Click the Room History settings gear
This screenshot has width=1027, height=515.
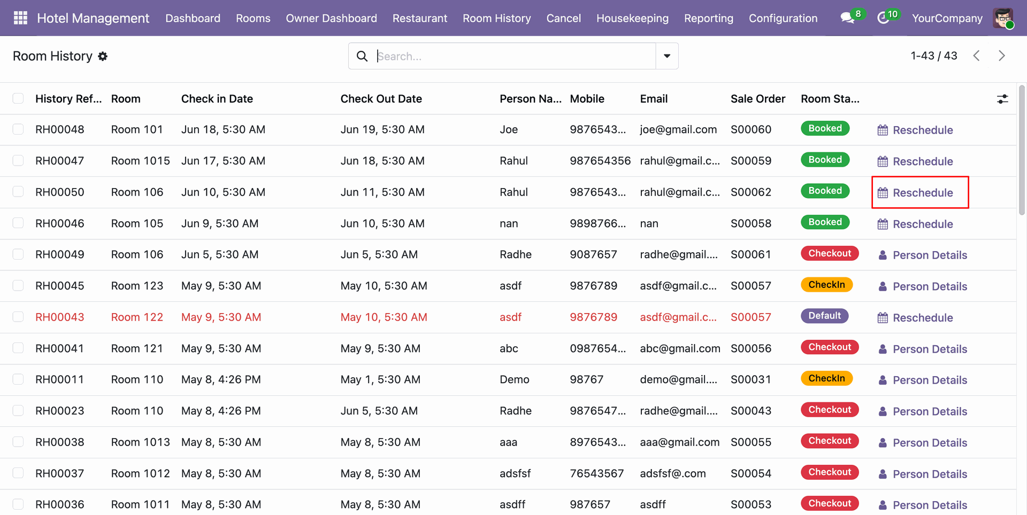[x=103, y=56]
